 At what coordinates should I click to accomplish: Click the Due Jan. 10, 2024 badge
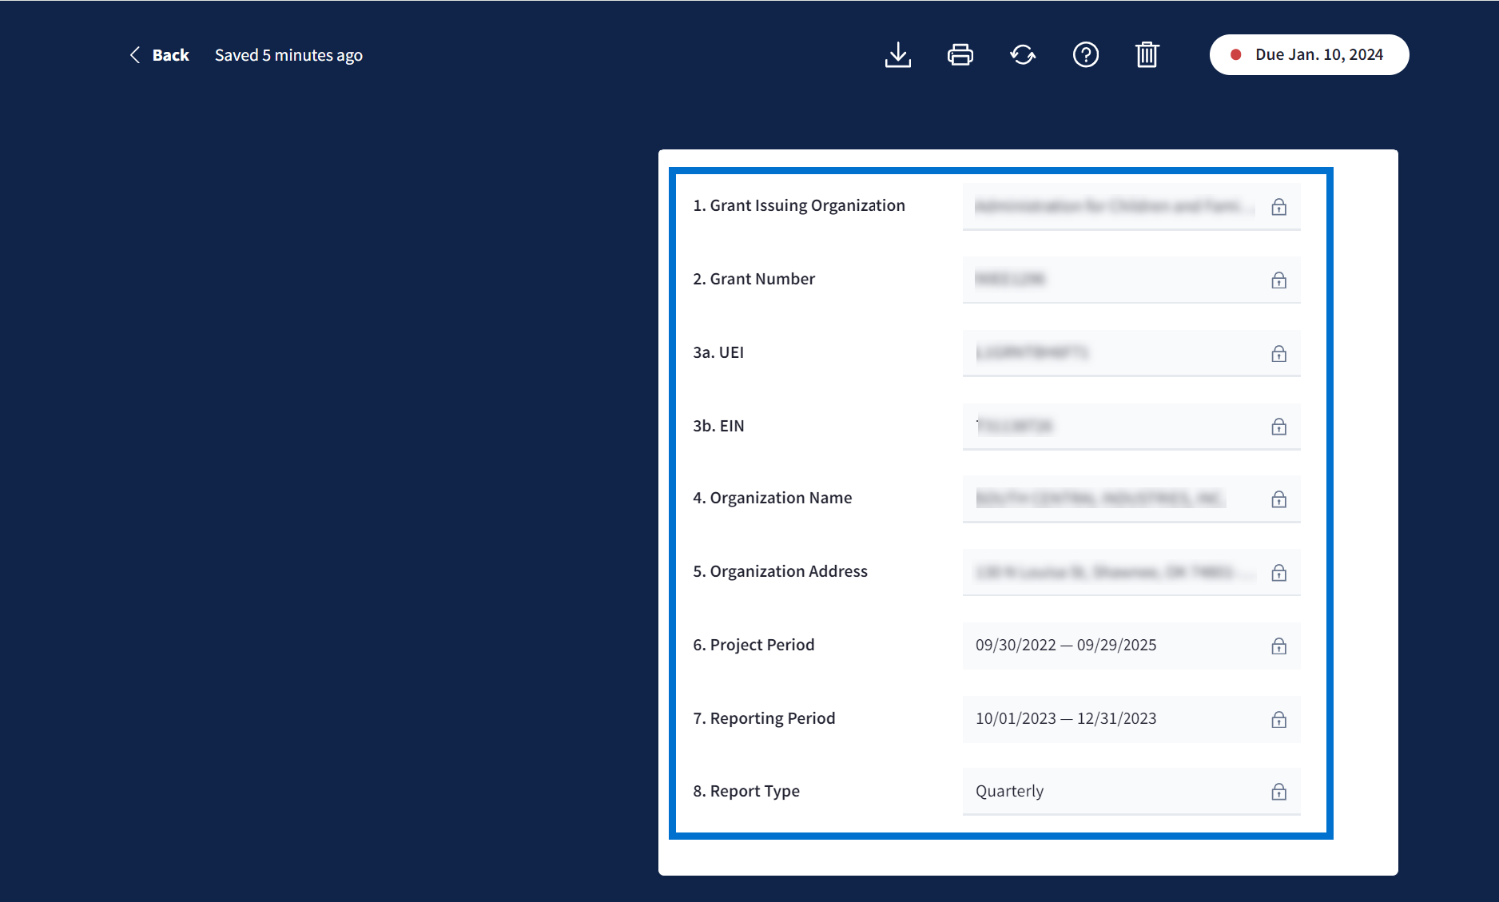click(1309, 55)
